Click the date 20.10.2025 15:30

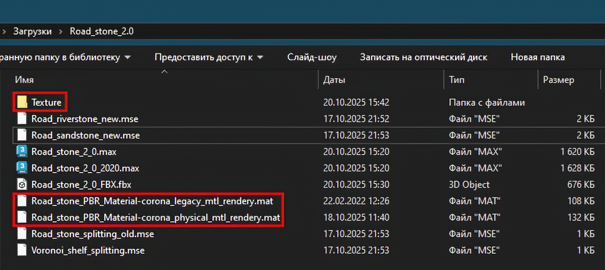pos(356,185)
